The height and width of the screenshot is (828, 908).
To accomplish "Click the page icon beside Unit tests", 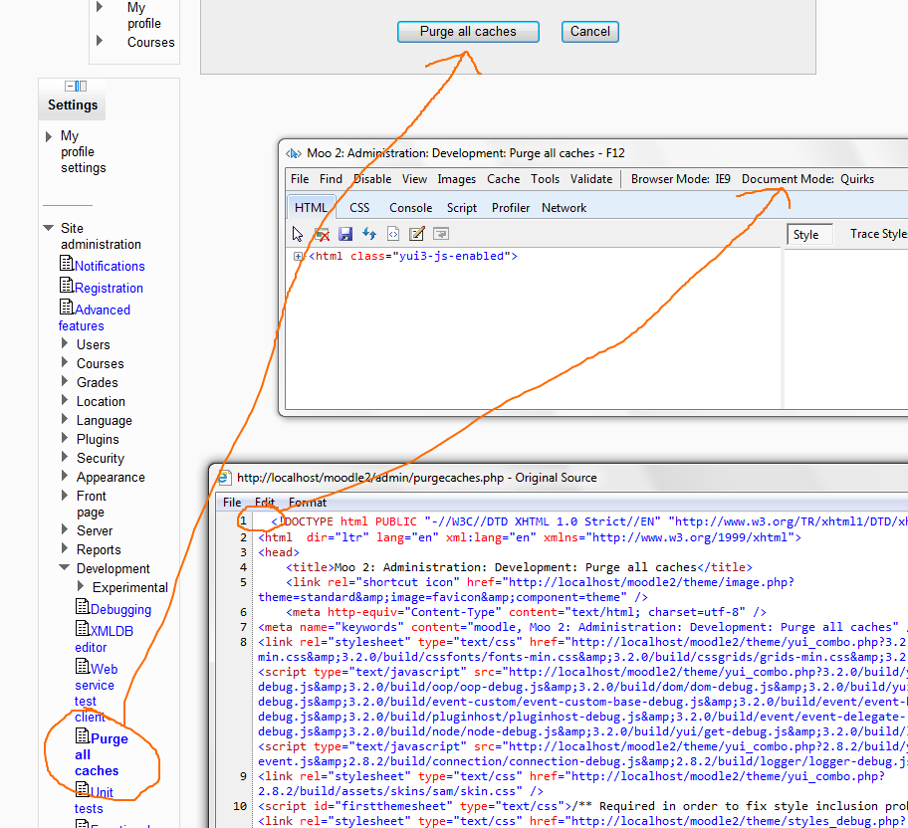I will pyautogui.click(x=83, y=788).
